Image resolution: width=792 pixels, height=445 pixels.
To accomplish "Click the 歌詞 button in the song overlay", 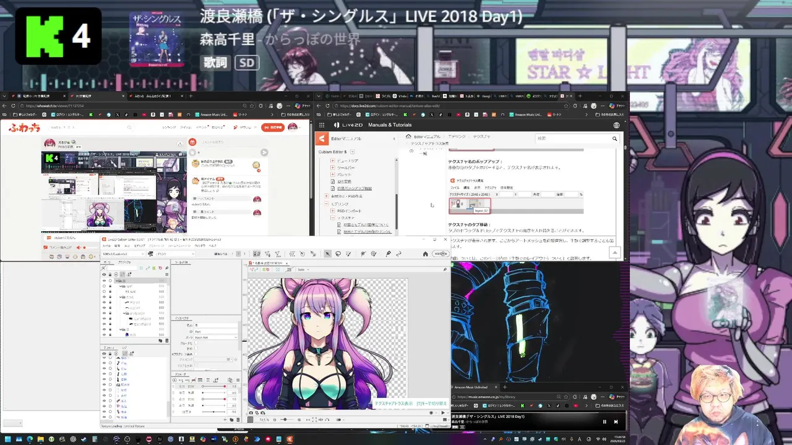I will click(216, 62).
